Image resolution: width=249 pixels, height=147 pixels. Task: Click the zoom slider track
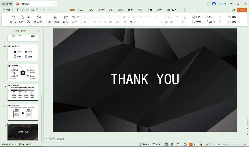tap(232, 144)
